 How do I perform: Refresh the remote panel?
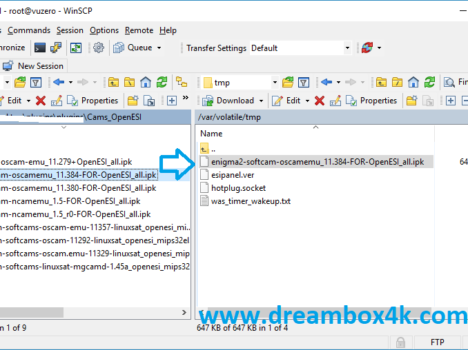point(429,82)
